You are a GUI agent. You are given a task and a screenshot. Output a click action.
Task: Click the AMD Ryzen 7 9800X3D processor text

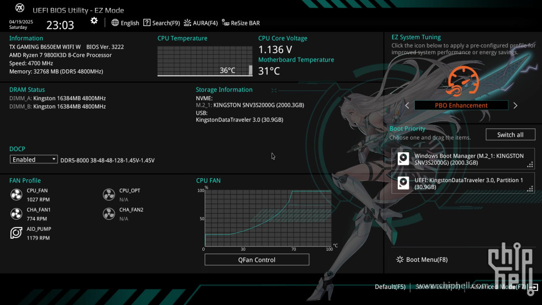click(60, 55)
